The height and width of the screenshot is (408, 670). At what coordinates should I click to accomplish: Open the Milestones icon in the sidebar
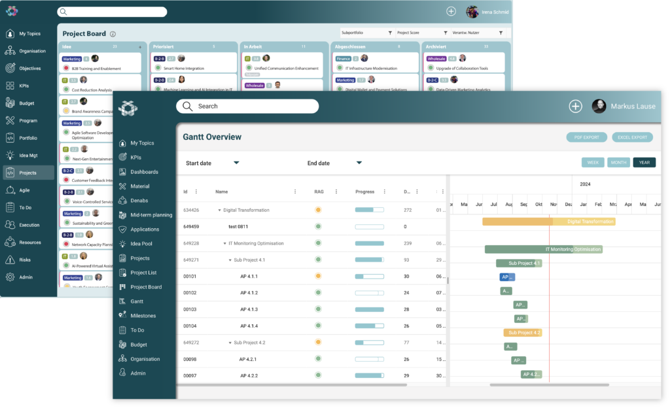click(x=122, y=316)
